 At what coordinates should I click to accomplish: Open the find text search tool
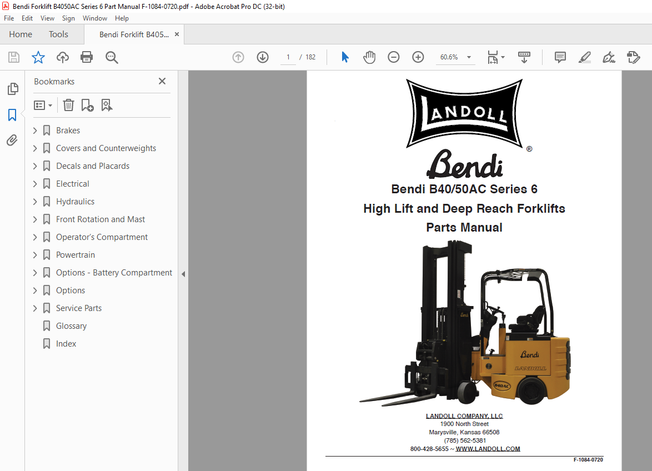[x=112, y=57]
